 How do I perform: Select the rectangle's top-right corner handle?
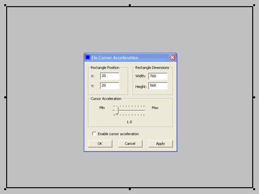pyautogui.click(x=254, y=5)
